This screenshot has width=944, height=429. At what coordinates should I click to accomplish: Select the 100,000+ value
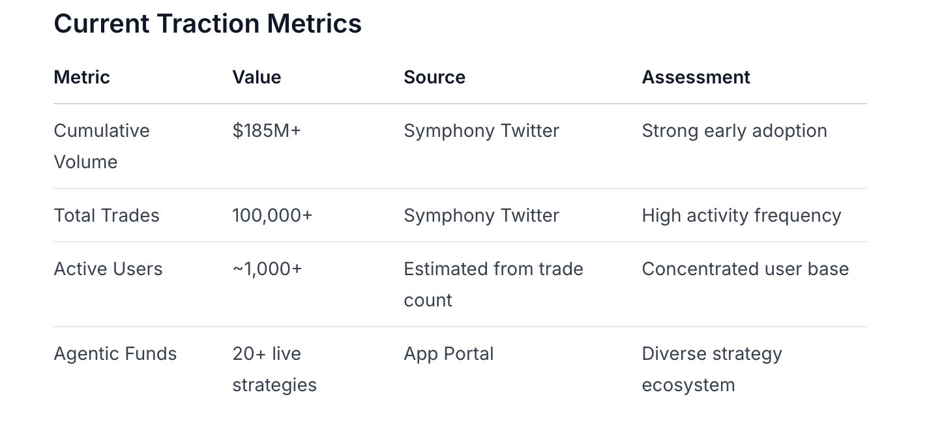click(273, 215)
